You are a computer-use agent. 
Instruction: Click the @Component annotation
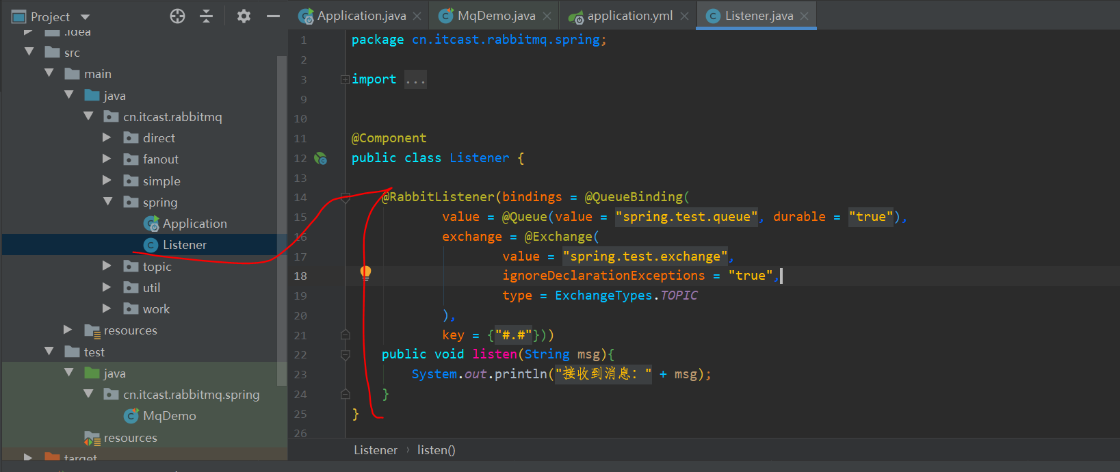click(x=389, y=138)
